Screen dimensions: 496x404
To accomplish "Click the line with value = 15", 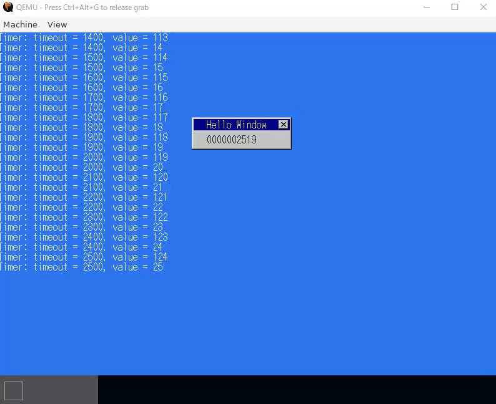I will pyautogui.click(x=81, y=67).
